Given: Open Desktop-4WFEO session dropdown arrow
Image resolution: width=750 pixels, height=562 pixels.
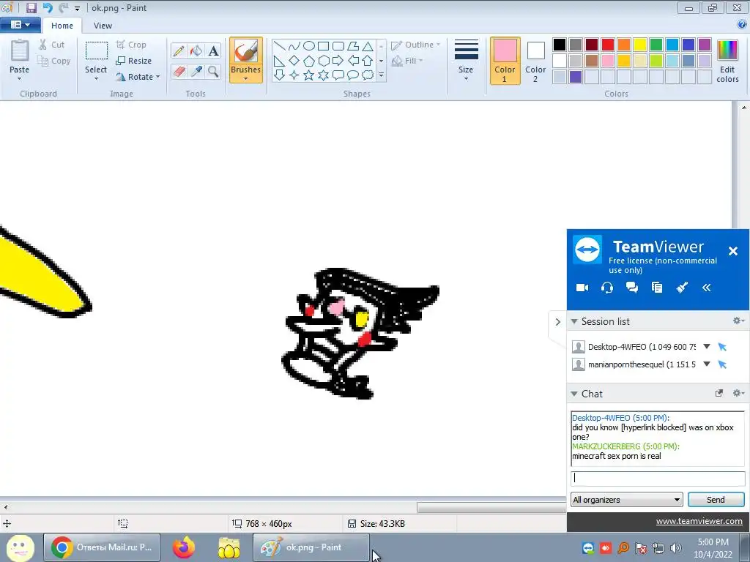Looking at the screenshot, I should pos(707,346).
